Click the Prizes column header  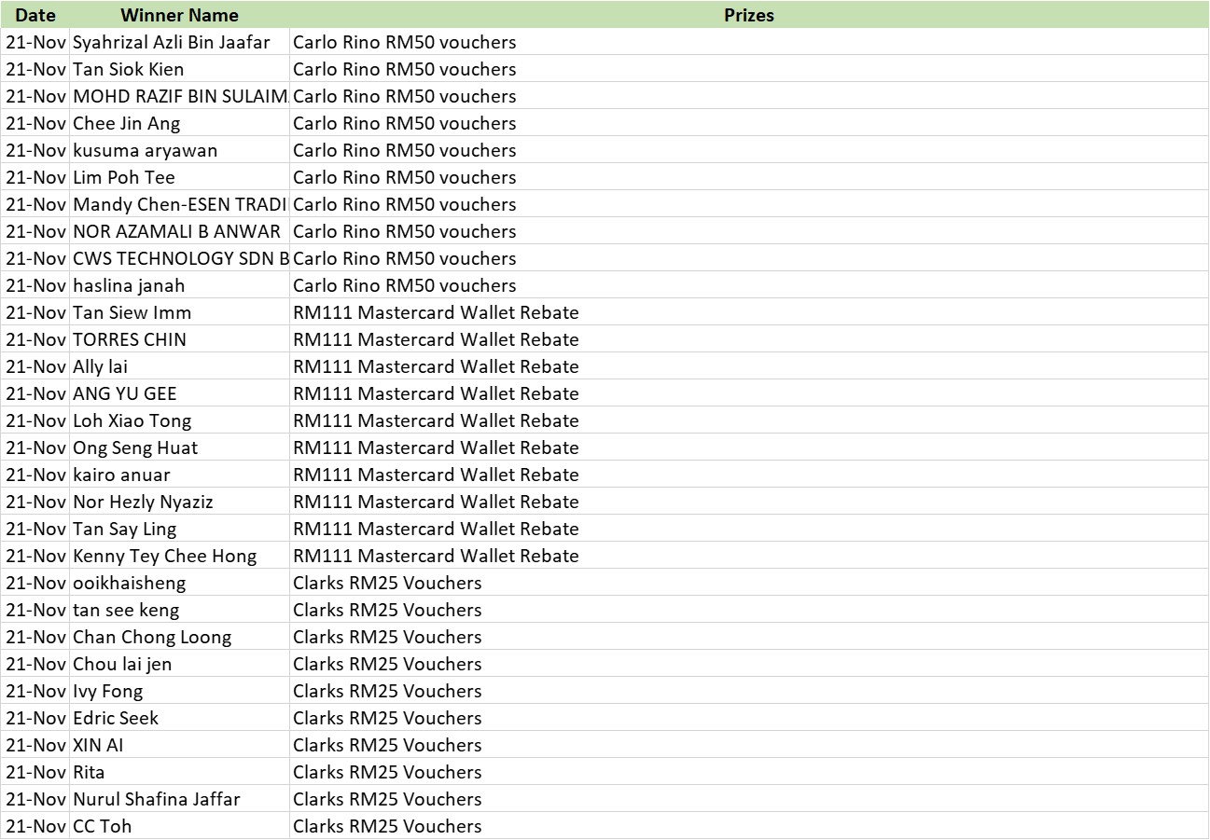pos(748,15)
